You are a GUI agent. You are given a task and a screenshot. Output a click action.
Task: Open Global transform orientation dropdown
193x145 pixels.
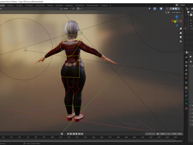coord(66,9)
